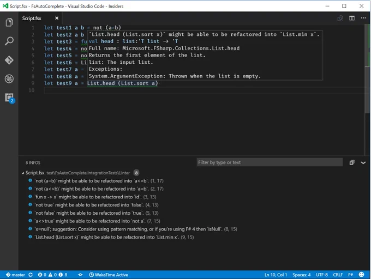Split the editor using the split icon
This screenshot has width=371, height=279.
click(x=352, y=18)
